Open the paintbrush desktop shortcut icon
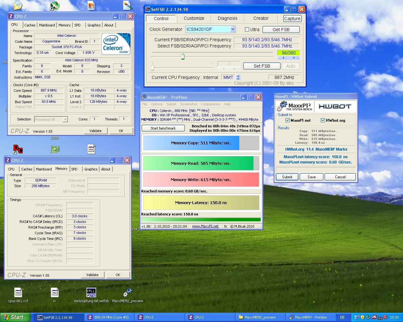 pyautogui.click(x=127, y=5)
